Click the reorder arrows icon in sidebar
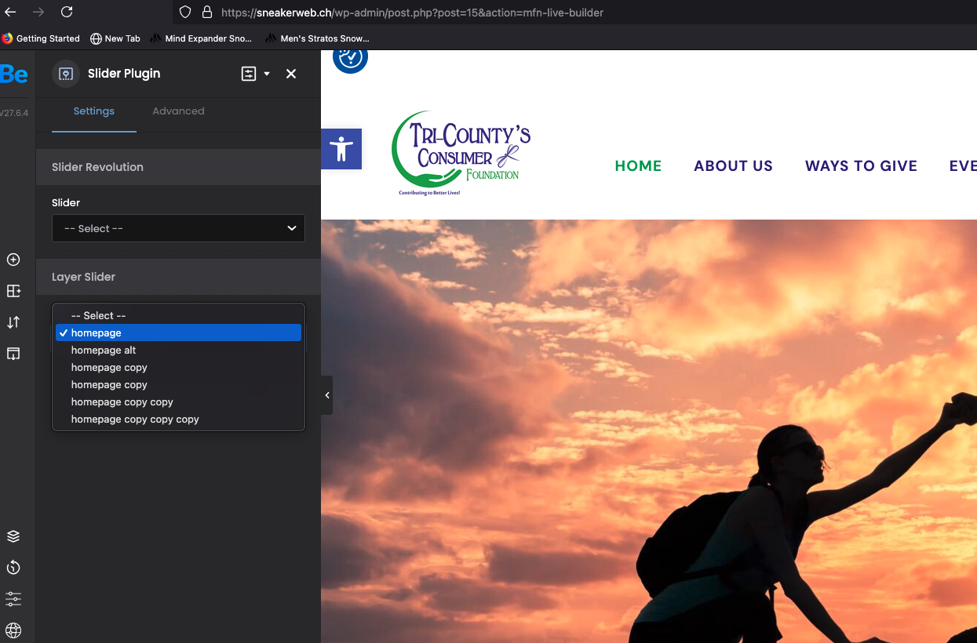 13,322
